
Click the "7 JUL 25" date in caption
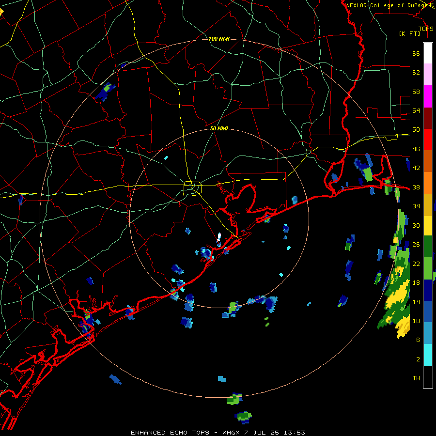click(x=262, y=433)
